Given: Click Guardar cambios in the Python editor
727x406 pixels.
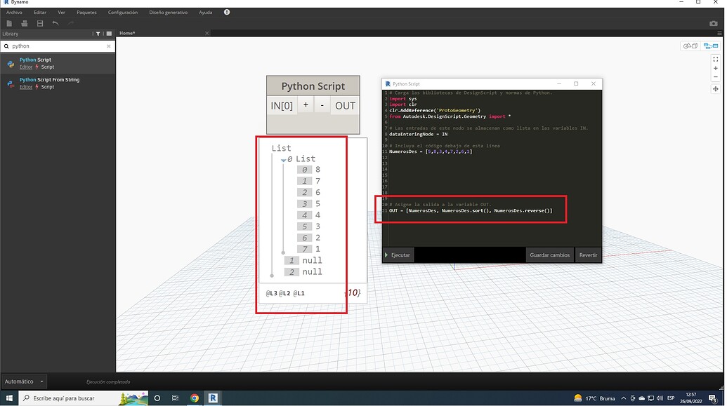Looking at the screenshot, I should (x=549, y=255).
